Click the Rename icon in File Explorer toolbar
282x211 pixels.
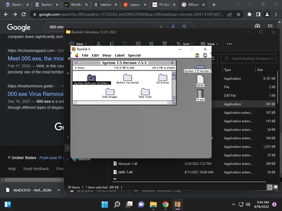[x=138, y=44]
